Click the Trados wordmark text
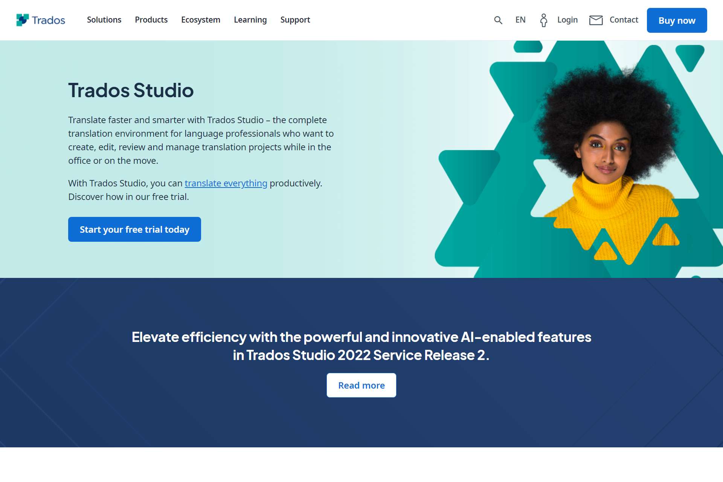Image resolution: width=723 pixels, height=482 pixels. click(x=49, y=20)
